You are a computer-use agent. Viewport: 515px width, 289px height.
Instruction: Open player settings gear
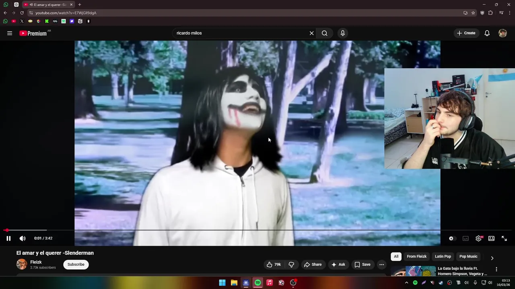[478, 238]
